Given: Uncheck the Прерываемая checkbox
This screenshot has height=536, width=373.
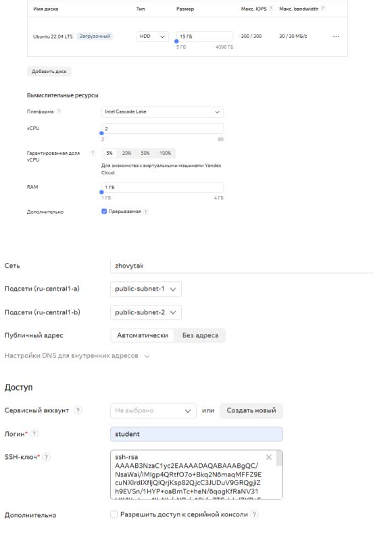Looking at the screenshot, I should pyautogui.click(x=104, y=212).
